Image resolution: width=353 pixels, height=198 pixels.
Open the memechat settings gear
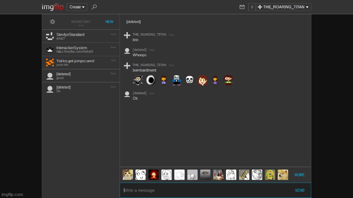[x=52, y=22]
